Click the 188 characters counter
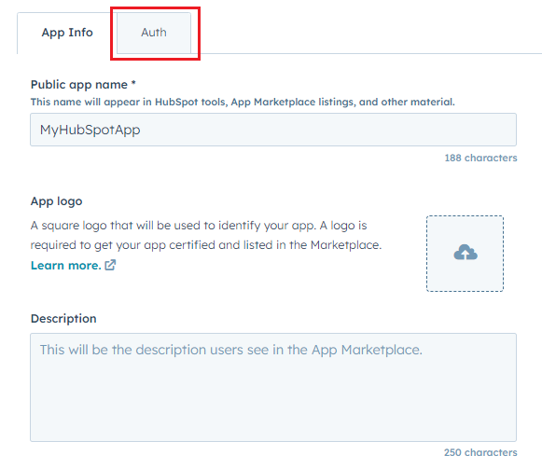This screenshot has width=542, height=469. point(480,158)
